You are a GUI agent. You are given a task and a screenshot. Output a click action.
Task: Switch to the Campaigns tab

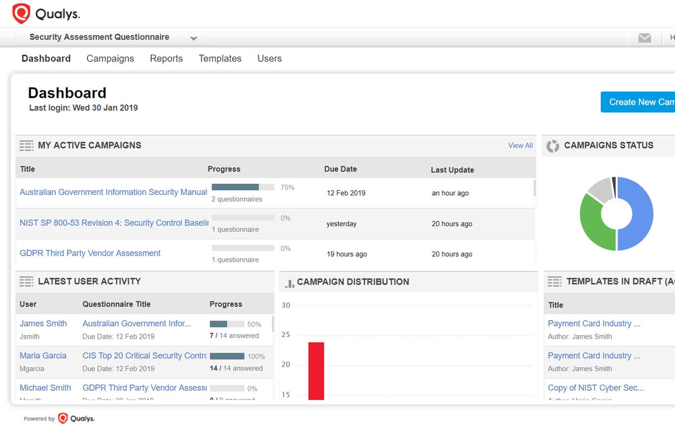coord(110,59)
